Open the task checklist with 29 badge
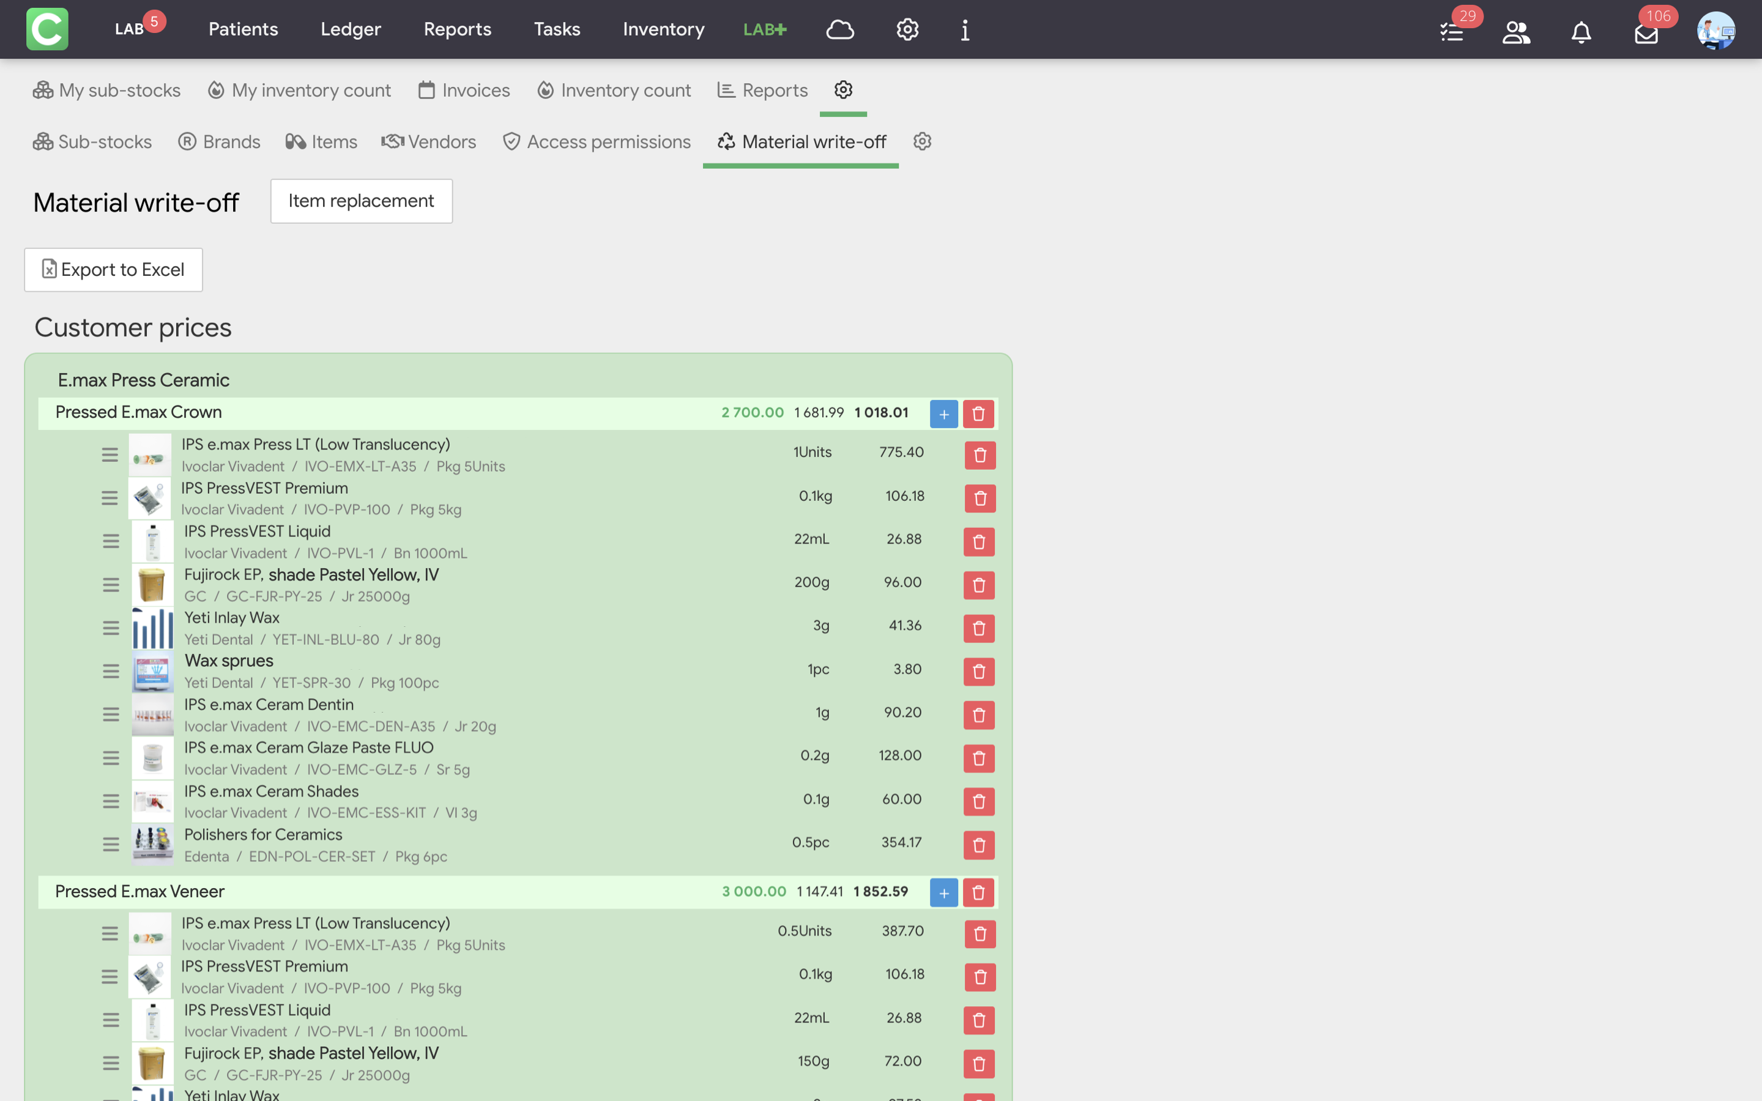The image size is (1762, 1101). click(1452, 32)
